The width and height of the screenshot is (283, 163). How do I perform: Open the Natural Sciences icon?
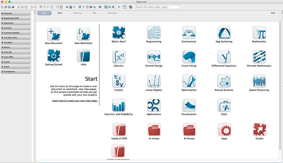224,81
